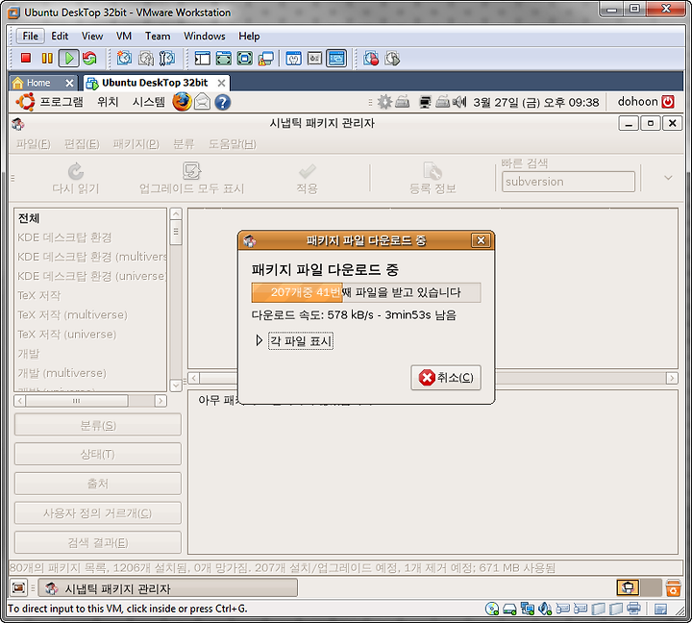Viewport: 692px width, 623px height.
Task: Click the network monitor icon in Ubuntu panel
Action: [425, 103]
